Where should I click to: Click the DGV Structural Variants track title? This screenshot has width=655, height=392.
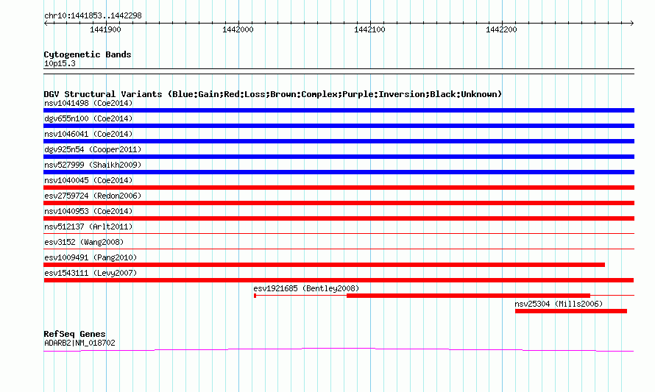point(273,94)
